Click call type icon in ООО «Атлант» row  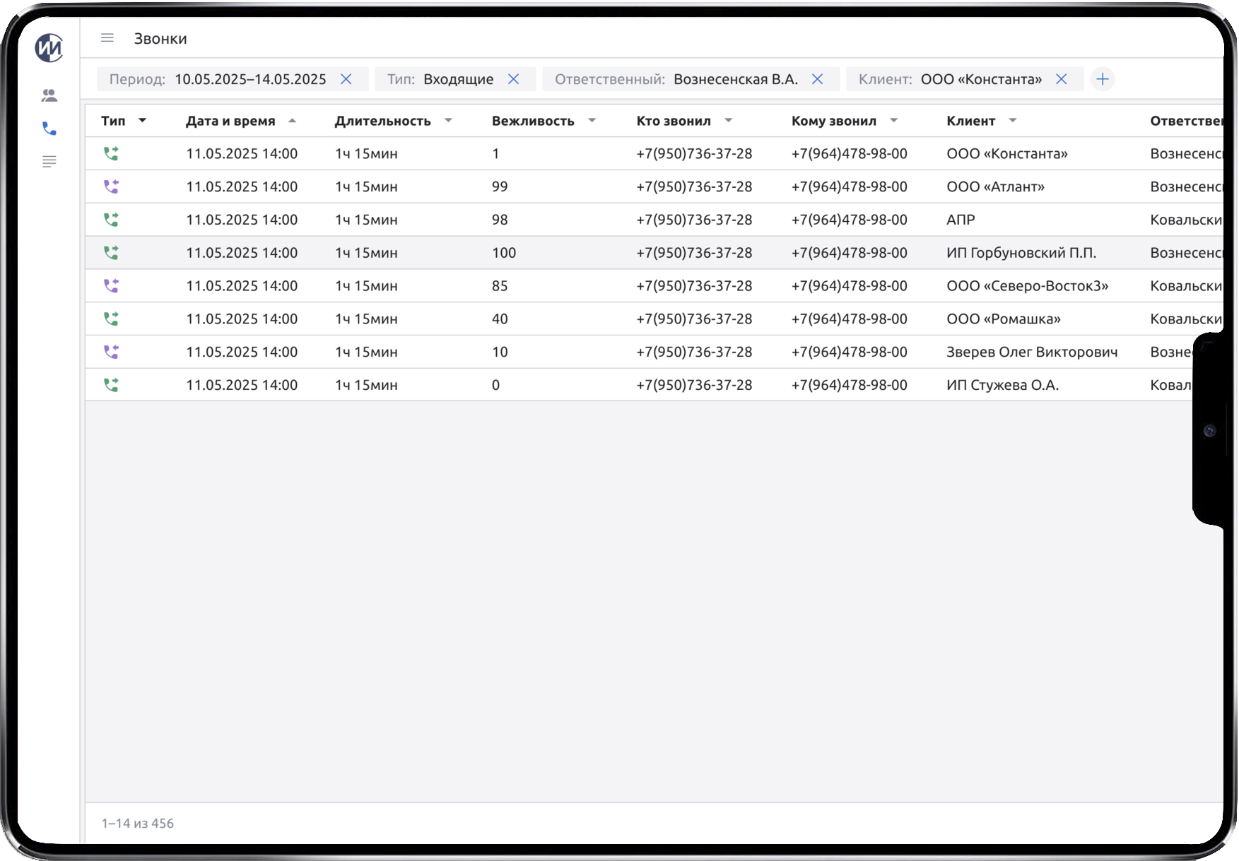[111, 186]
